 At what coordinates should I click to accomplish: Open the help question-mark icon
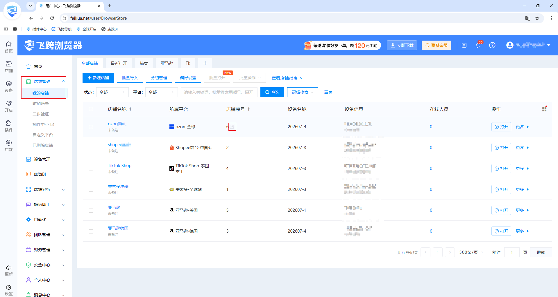click(492, 45)
